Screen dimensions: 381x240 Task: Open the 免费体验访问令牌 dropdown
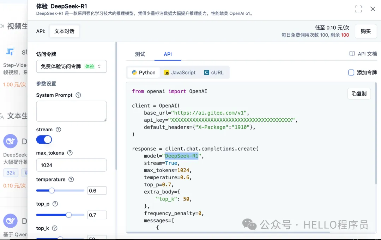[71, 66]
